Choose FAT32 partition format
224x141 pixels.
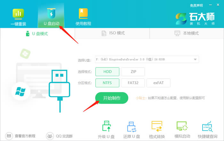coord(133,83)
